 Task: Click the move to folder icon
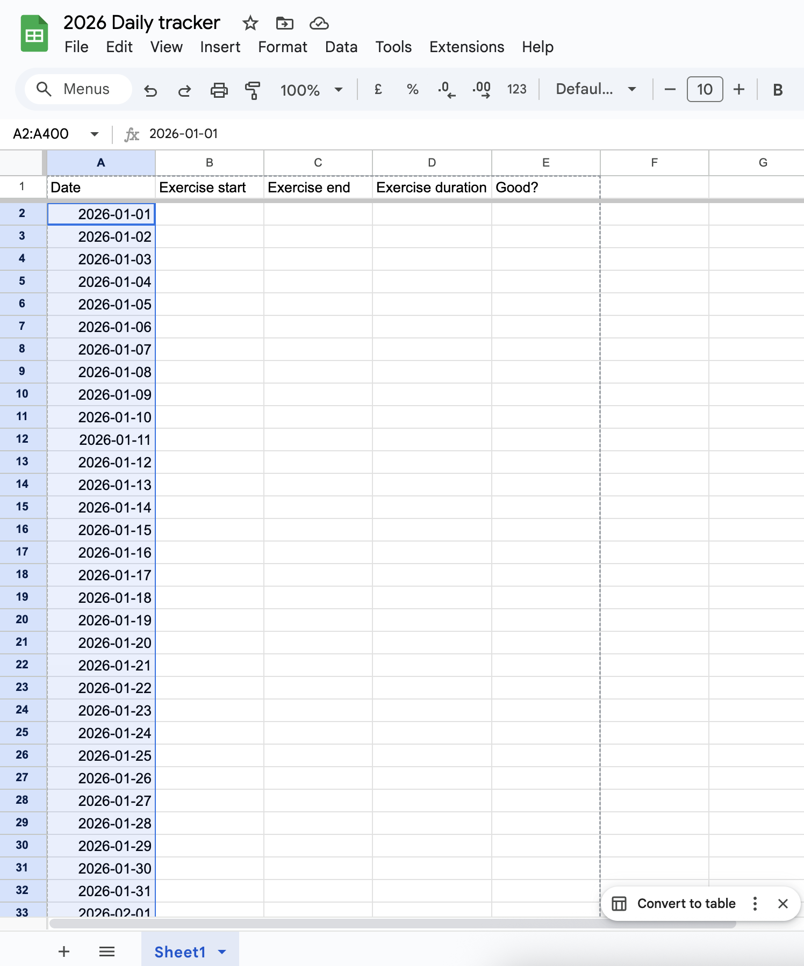point(284,23)
